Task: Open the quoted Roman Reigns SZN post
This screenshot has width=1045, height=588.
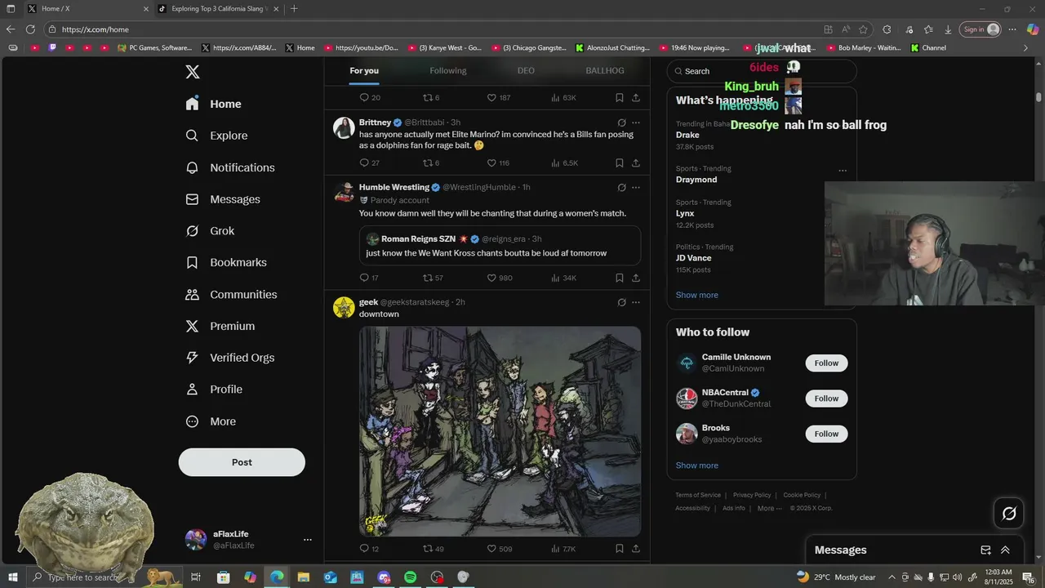Action: click(x=500, y=246)
